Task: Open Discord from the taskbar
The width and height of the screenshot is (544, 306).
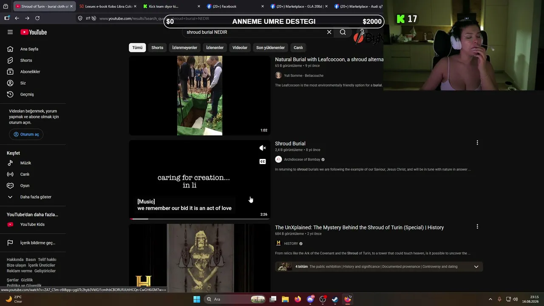Action: click(311, 299)
